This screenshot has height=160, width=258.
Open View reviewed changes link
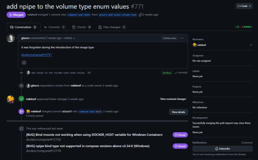173,99
